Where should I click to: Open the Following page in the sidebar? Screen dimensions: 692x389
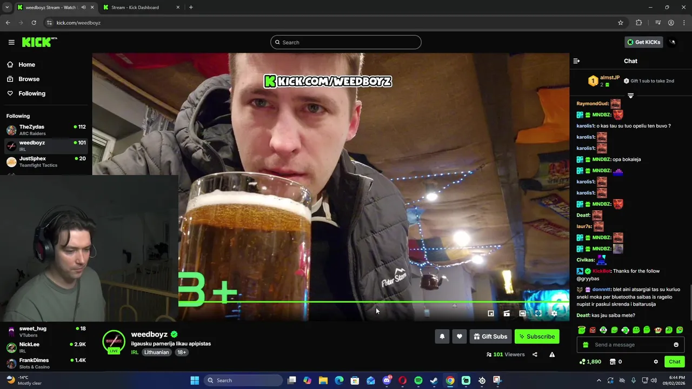coord(32,93)
